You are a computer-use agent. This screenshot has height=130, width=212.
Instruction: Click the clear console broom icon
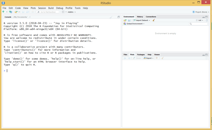tap(111, 17)
